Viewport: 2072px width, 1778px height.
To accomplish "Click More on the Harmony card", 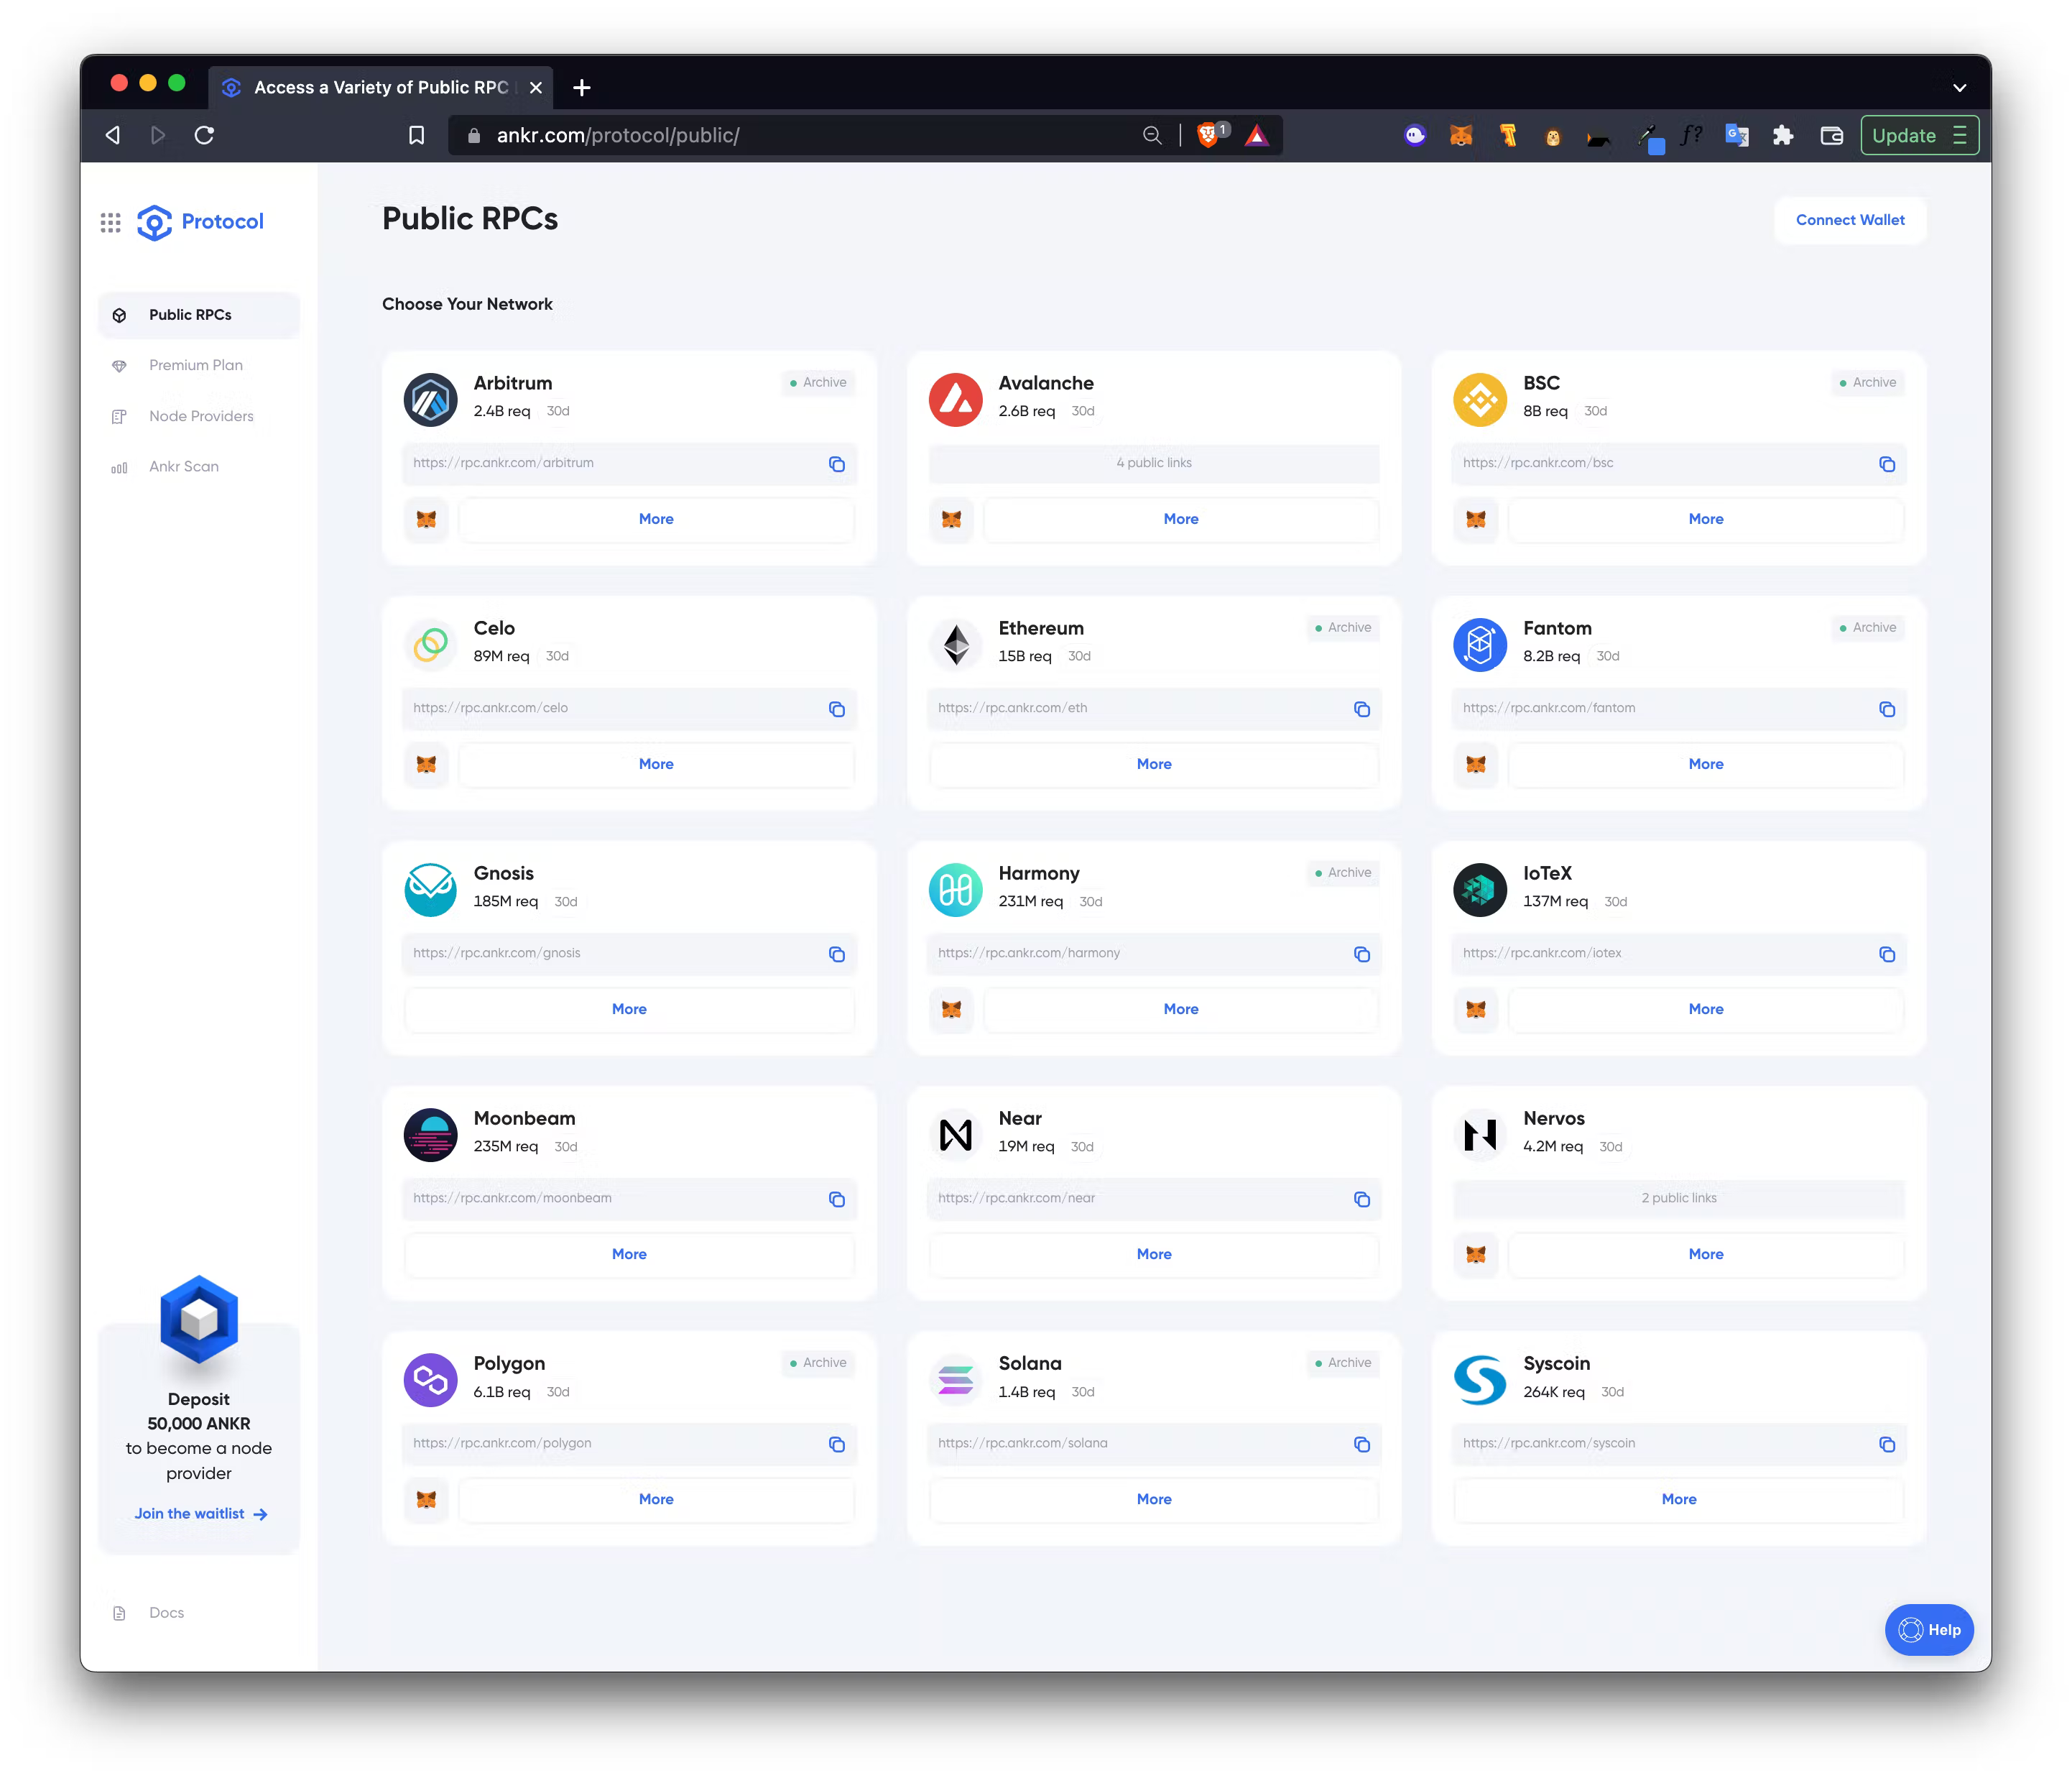I will [1180, 1008].
